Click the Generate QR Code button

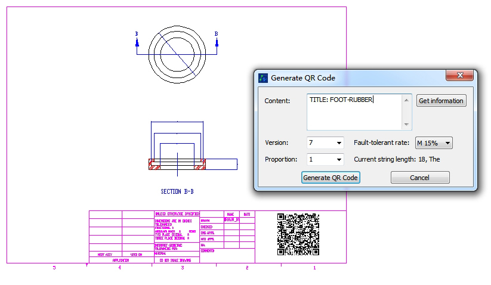[331, 178]
